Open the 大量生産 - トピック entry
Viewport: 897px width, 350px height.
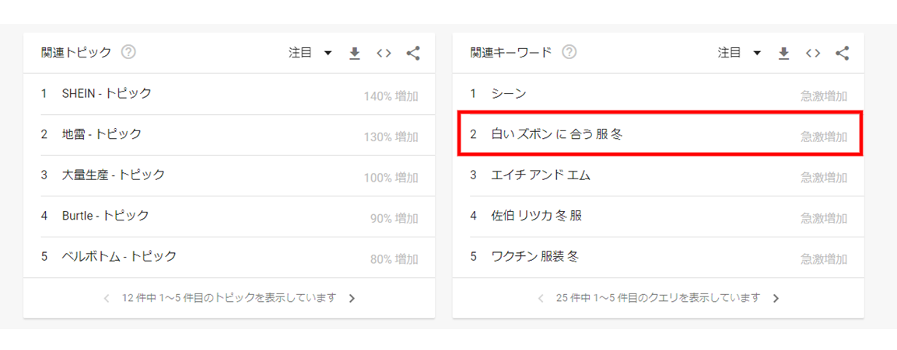[x=114, y=175]
